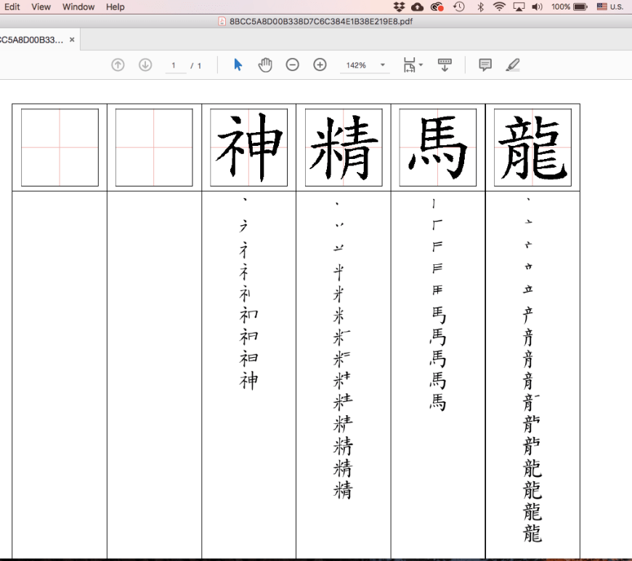Image resolution: width=632 pixels, height=561 pixels.
Task: Activate the arrow Selection tool
Action: (x=238, y=65)
